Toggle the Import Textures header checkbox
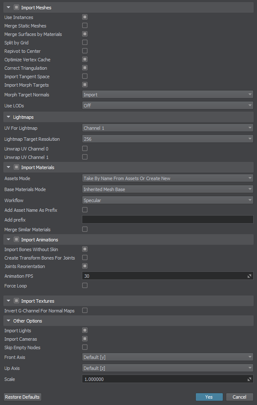 pyautogui.click(x=16, y=301)
